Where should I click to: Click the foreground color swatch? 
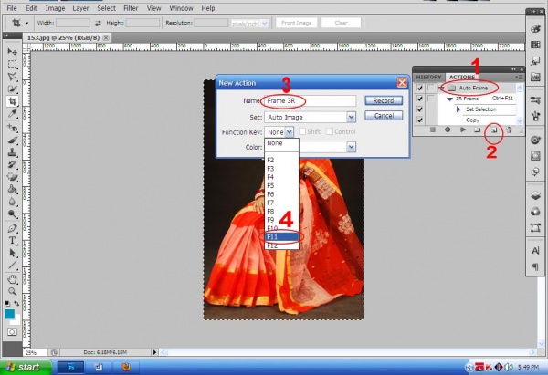click(10, 312)
